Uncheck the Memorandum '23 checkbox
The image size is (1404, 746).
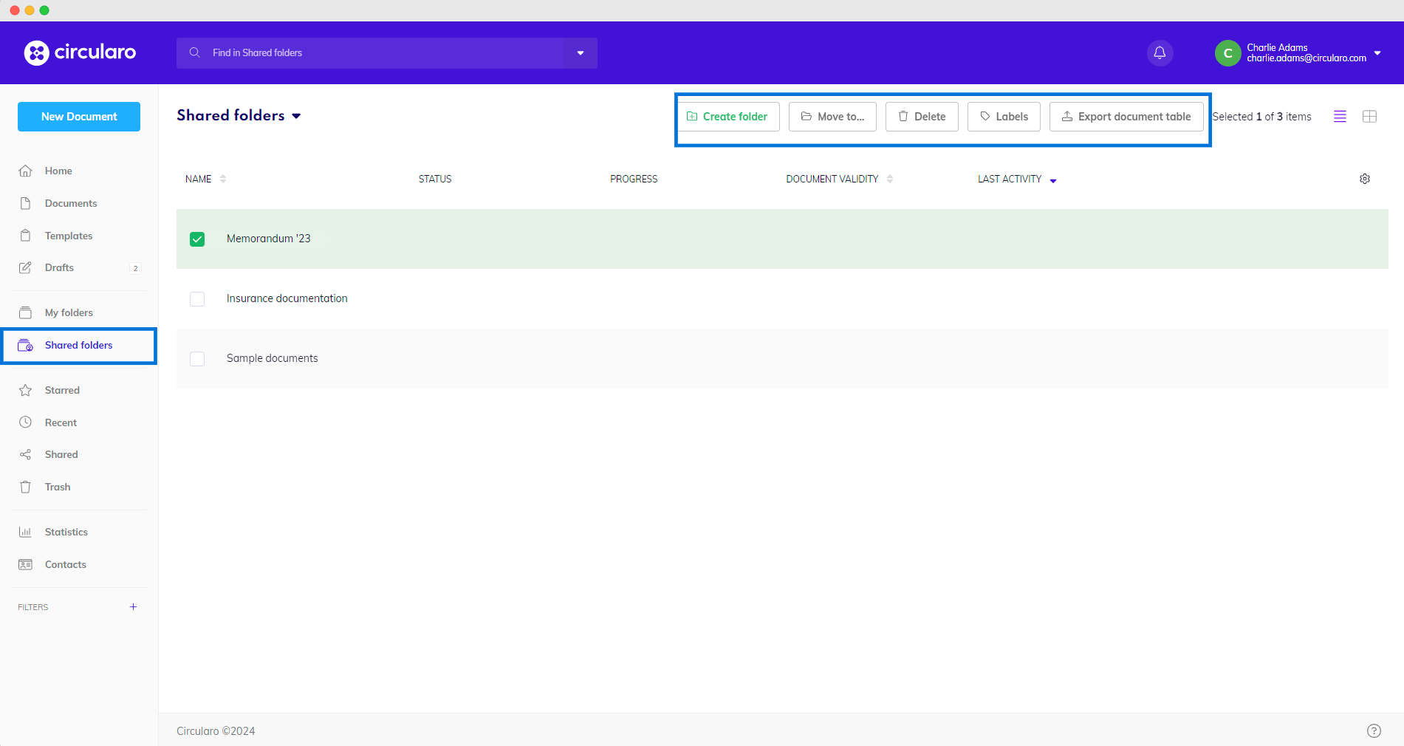point(197,239)
